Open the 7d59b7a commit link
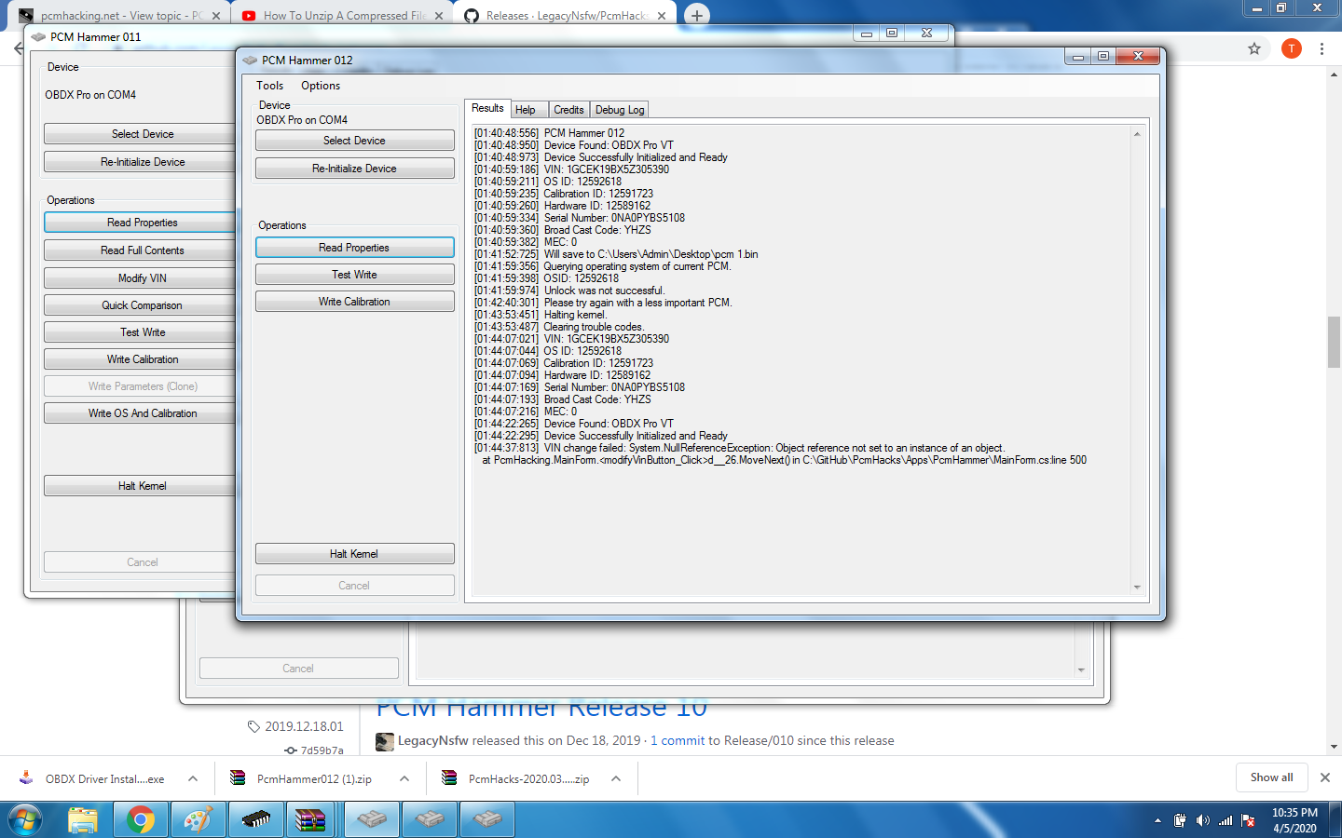 pyautogui.click(x=322, y=750)
